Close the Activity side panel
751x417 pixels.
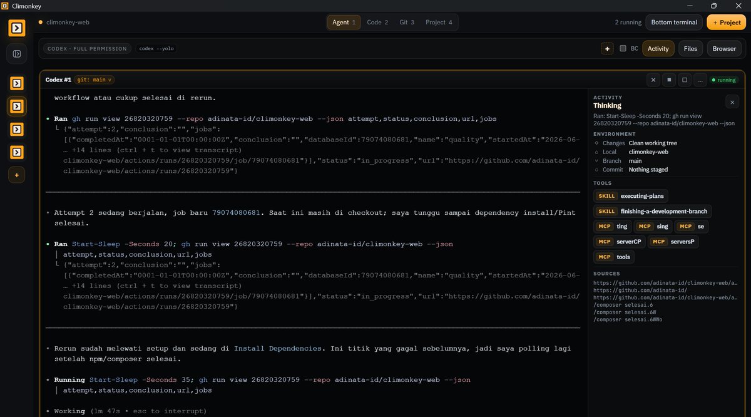(x=732, y=101)
